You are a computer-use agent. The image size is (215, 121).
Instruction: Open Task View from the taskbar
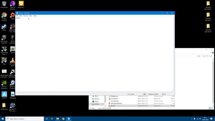(52, 119)
